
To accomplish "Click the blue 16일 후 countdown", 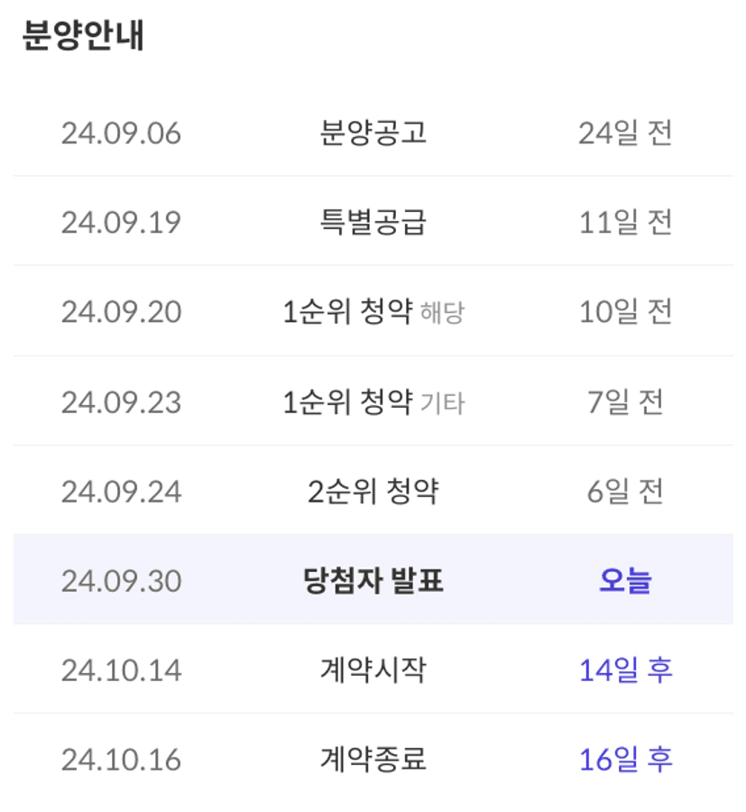I will [x=625, y=760].
